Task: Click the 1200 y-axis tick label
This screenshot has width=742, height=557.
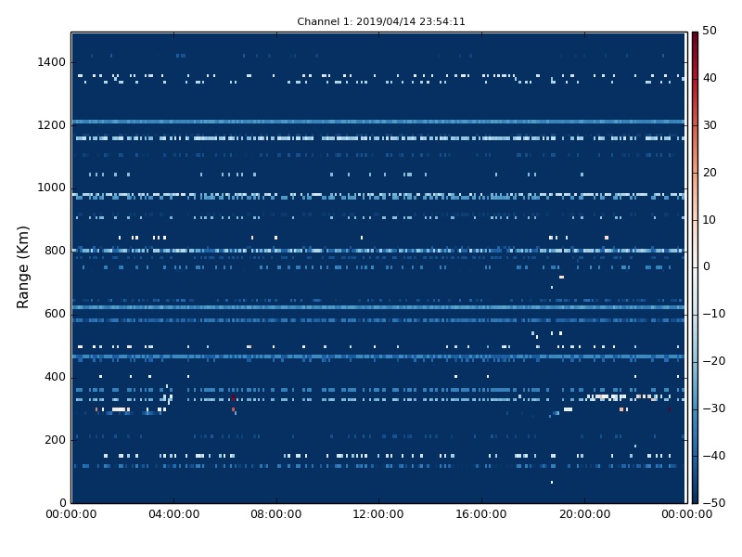Action: 51,125
